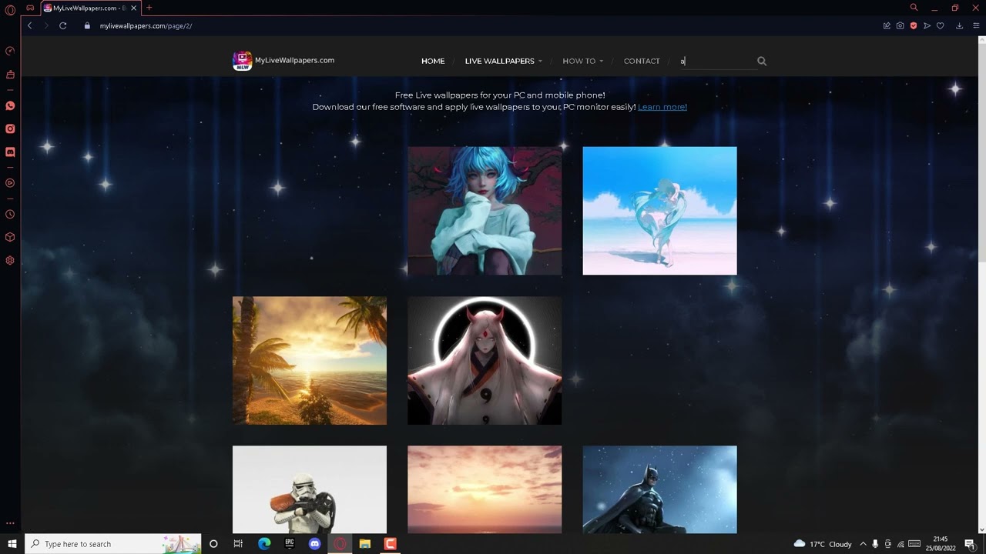
Task: Open History clock icon in sidebar
Action: coord(10,215)
